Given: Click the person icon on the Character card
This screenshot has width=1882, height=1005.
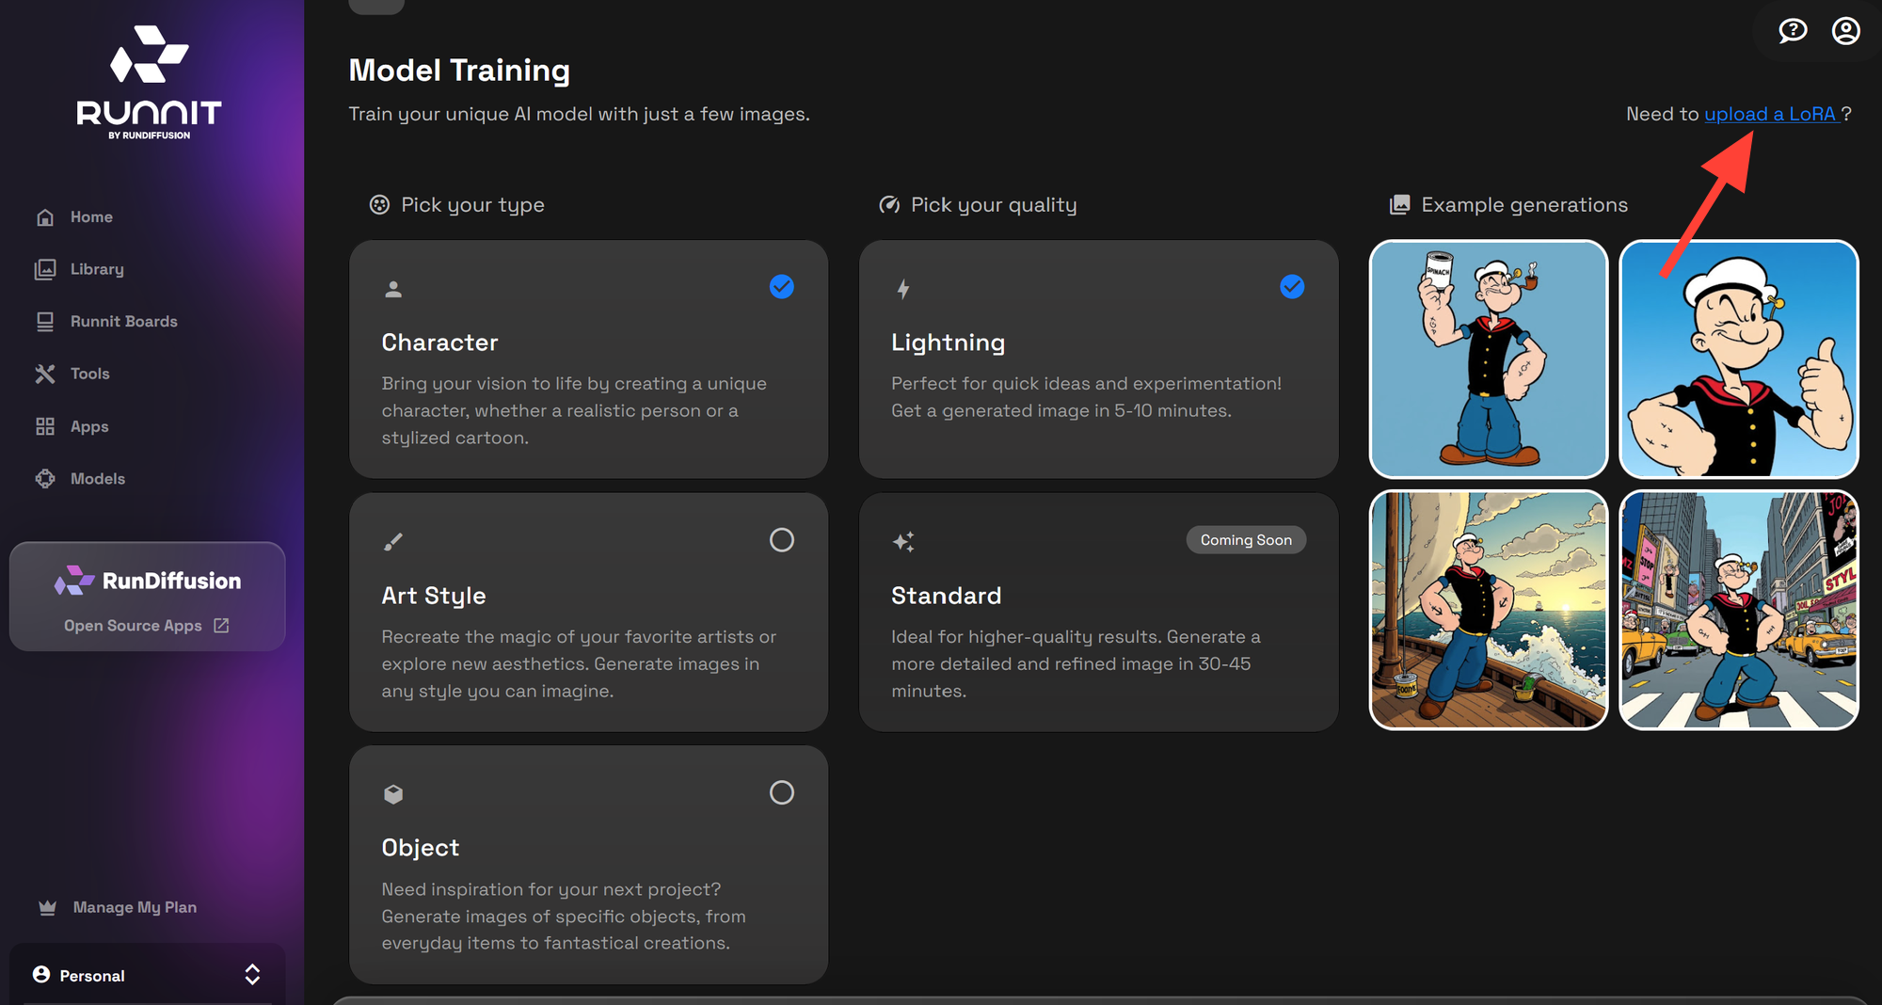Looking at the screenshot, I should tap(393, 289).
